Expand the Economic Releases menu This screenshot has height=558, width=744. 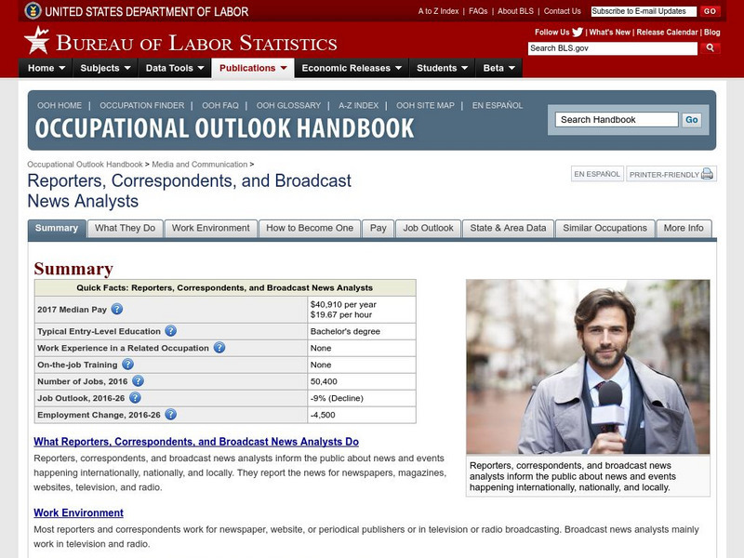click(x=352, y=68)
